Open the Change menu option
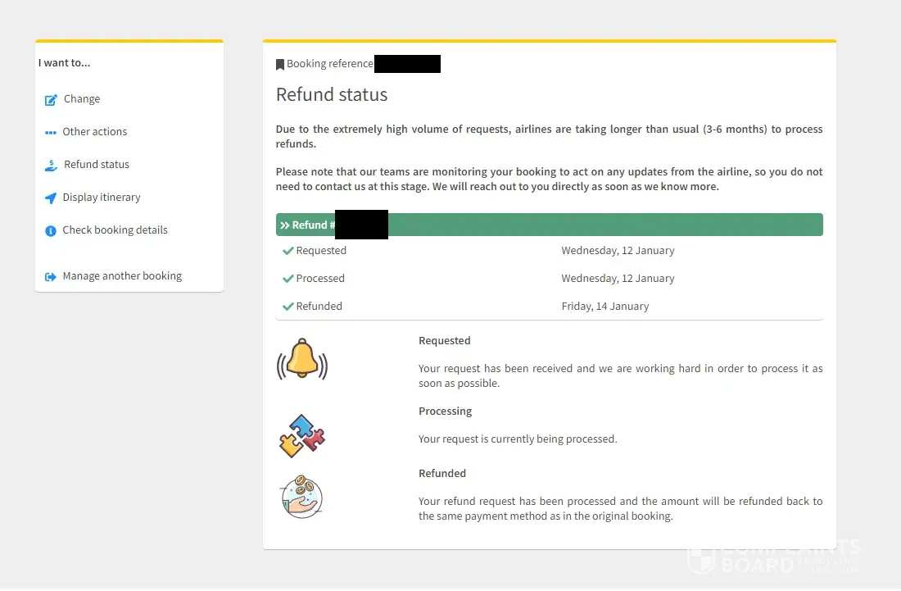Viewport: 901px width, 591px height. click(82, 99)
